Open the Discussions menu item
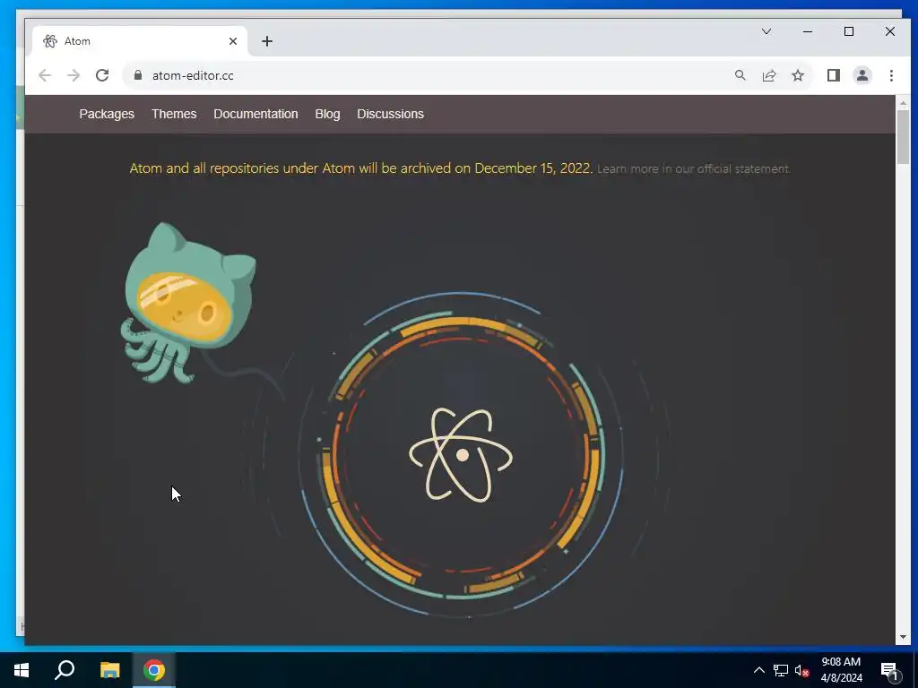 tap(391, 114)
